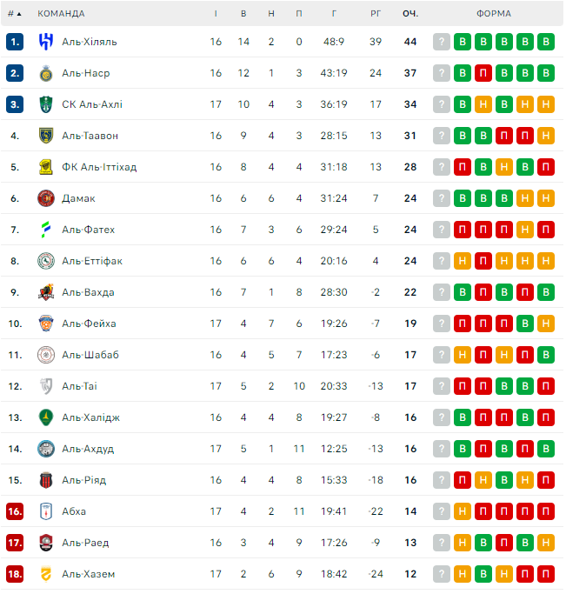The image size is (566, 594).
Task: Sort table by the # position column
Action: tap(14, 14)
